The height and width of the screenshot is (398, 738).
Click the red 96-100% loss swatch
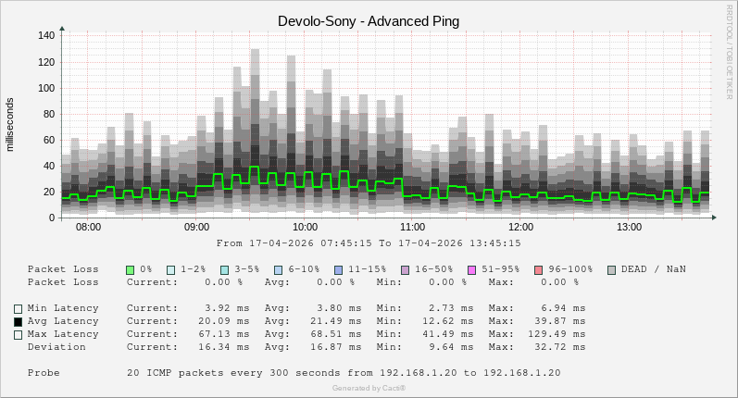(x=539, y=269)
